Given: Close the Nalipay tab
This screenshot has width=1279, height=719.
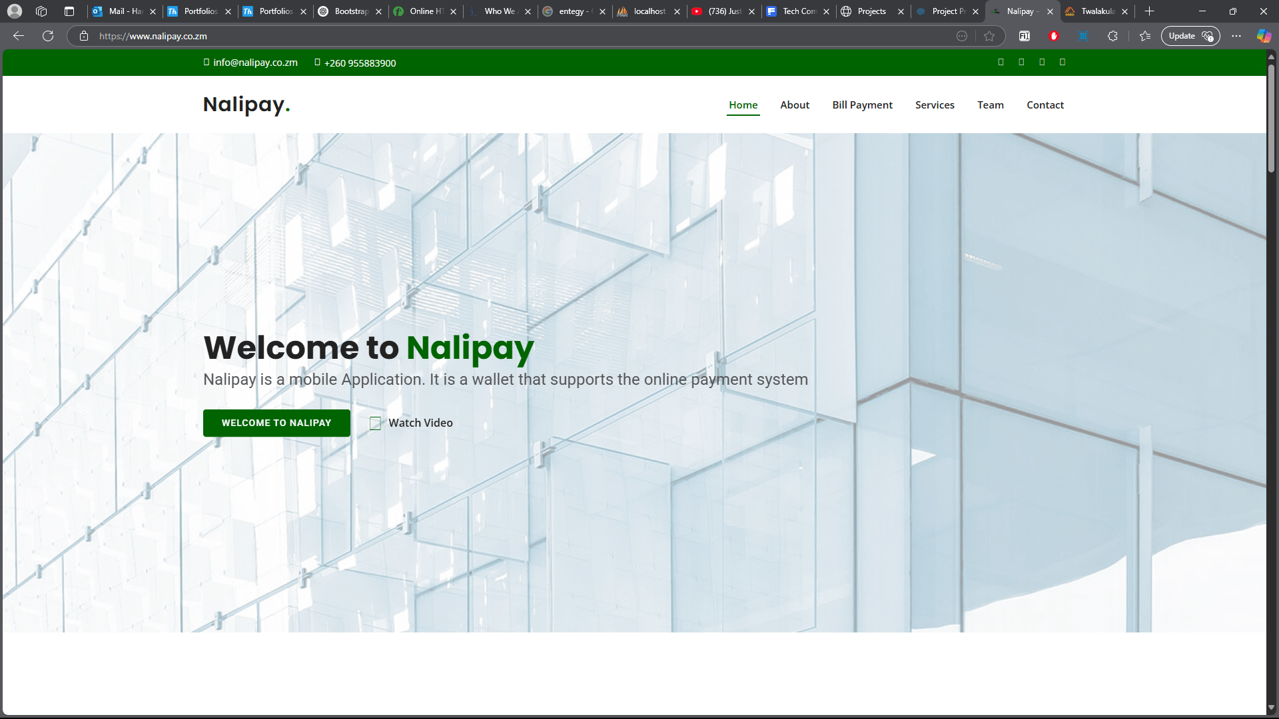Looking at the screenshot, I should (x=1051, y=11).
